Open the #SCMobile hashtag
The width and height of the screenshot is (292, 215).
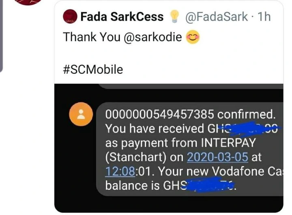(x=93, y=70)
